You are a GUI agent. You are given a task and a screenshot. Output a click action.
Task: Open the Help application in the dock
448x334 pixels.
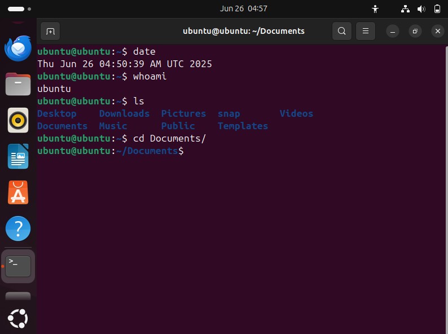tap(18, 228)
